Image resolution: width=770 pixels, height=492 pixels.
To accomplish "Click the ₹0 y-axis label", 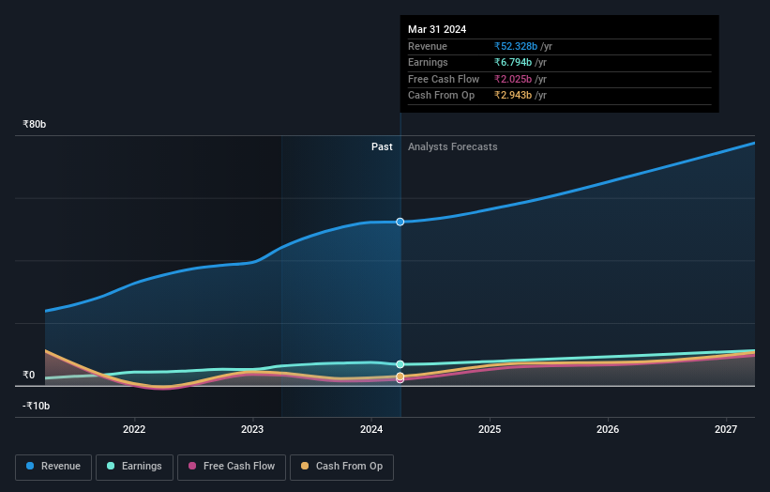I will coord(29,375).
